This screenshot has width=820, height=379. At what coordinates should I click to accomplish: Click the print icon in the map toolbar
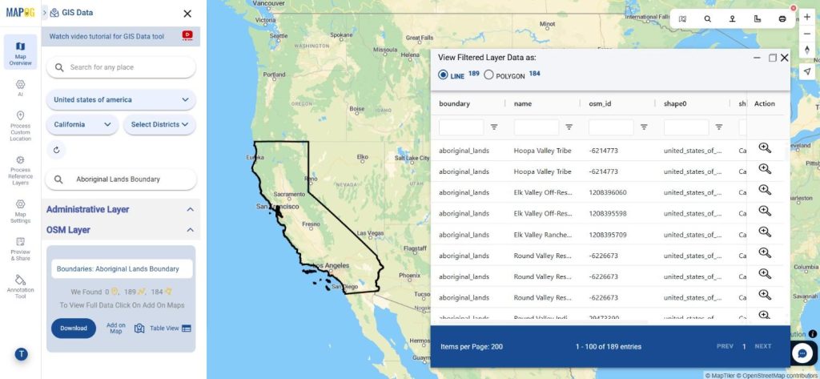tap(782, 19)
